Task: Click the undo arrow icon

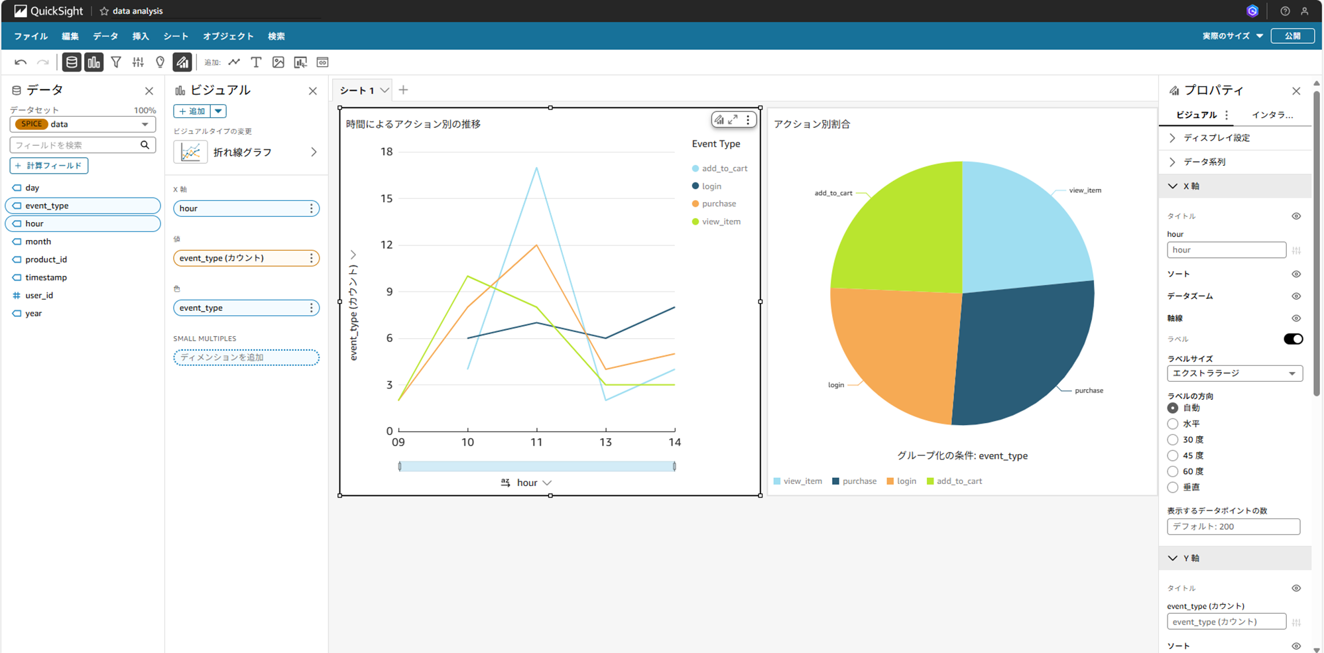Action: [21, 62]
